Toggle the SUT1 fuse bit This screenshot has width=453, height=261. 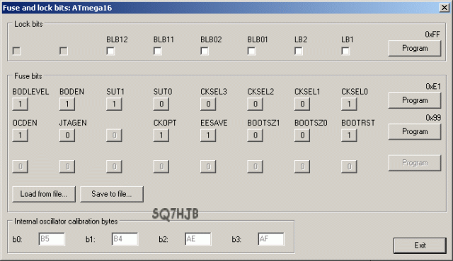pos(114,104)
